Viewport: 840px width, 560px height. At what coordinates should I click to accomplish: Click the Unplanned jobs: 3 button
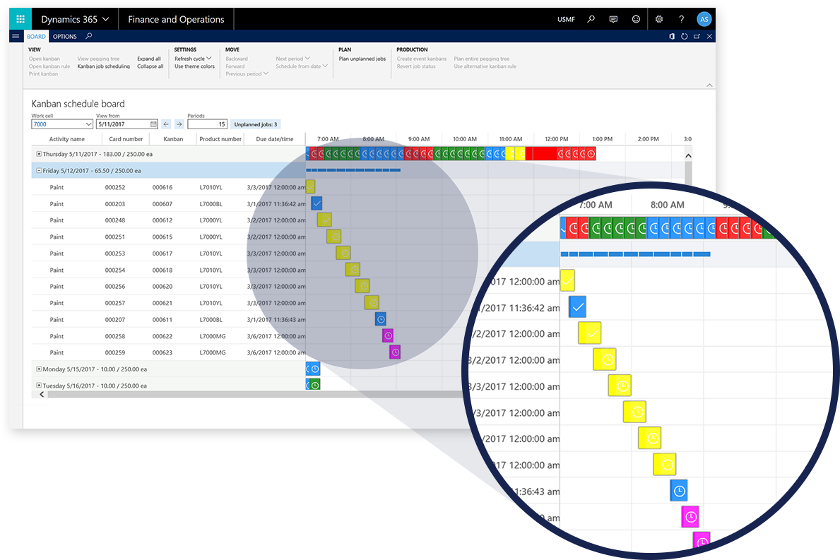click(x=256, y=124)
